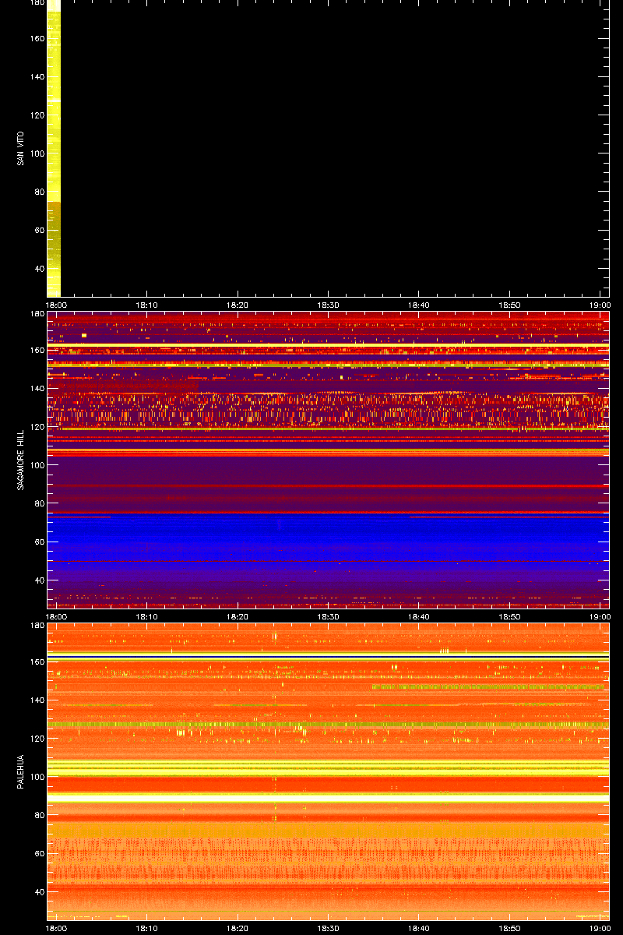Click 18:50 label under Palehua plot
The width and height of the screenshot is (623, 935).
click(x=509, y=929)
